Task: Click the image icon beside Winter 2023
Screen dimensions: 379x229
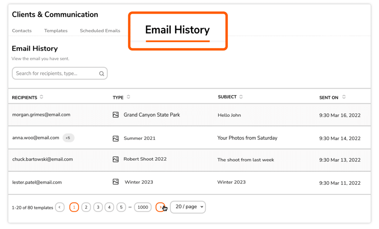Action: tap(115, 182)
